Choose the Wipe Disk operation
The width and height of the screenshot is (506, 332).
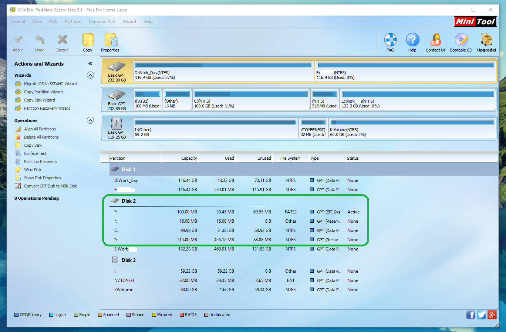click(x=33, y=170)
